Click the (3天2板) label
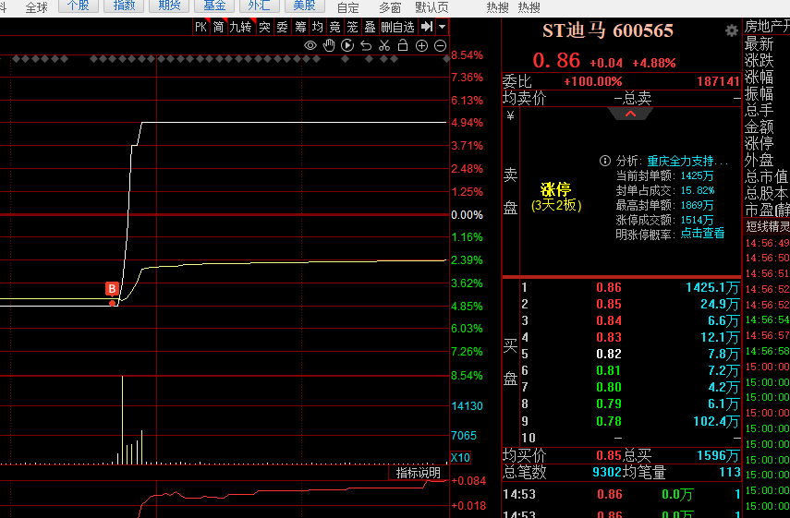The image size is (790, 518). click(556, 205)
